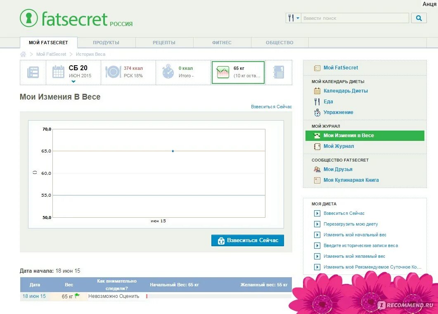Click the Мой Журнал notebook icon
The width and height of the screenshot is (438, 314).
(x=317, y=146)
